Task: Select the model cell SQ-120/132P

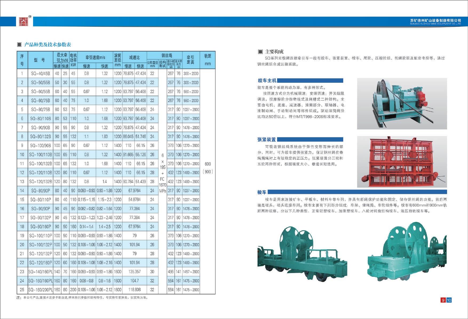Action: pyautogui.click(x=40, y=253)
